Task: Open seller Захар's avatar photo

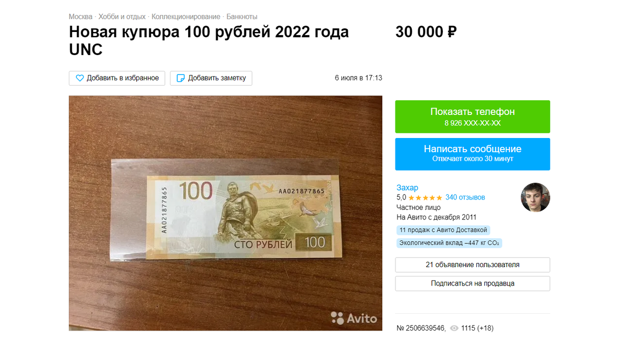Action: 535,198
